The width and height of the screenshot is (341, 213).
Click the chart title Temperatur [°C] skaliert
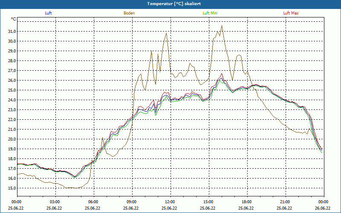(x=170, y=3)
